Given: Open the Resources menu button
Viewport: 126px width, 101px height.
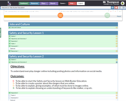Looking at the screenshot, I should [x=34, y=3].
